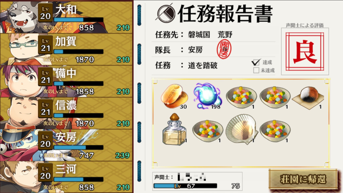Click the gold coin reward icon
343x193 pixels.
174,96
